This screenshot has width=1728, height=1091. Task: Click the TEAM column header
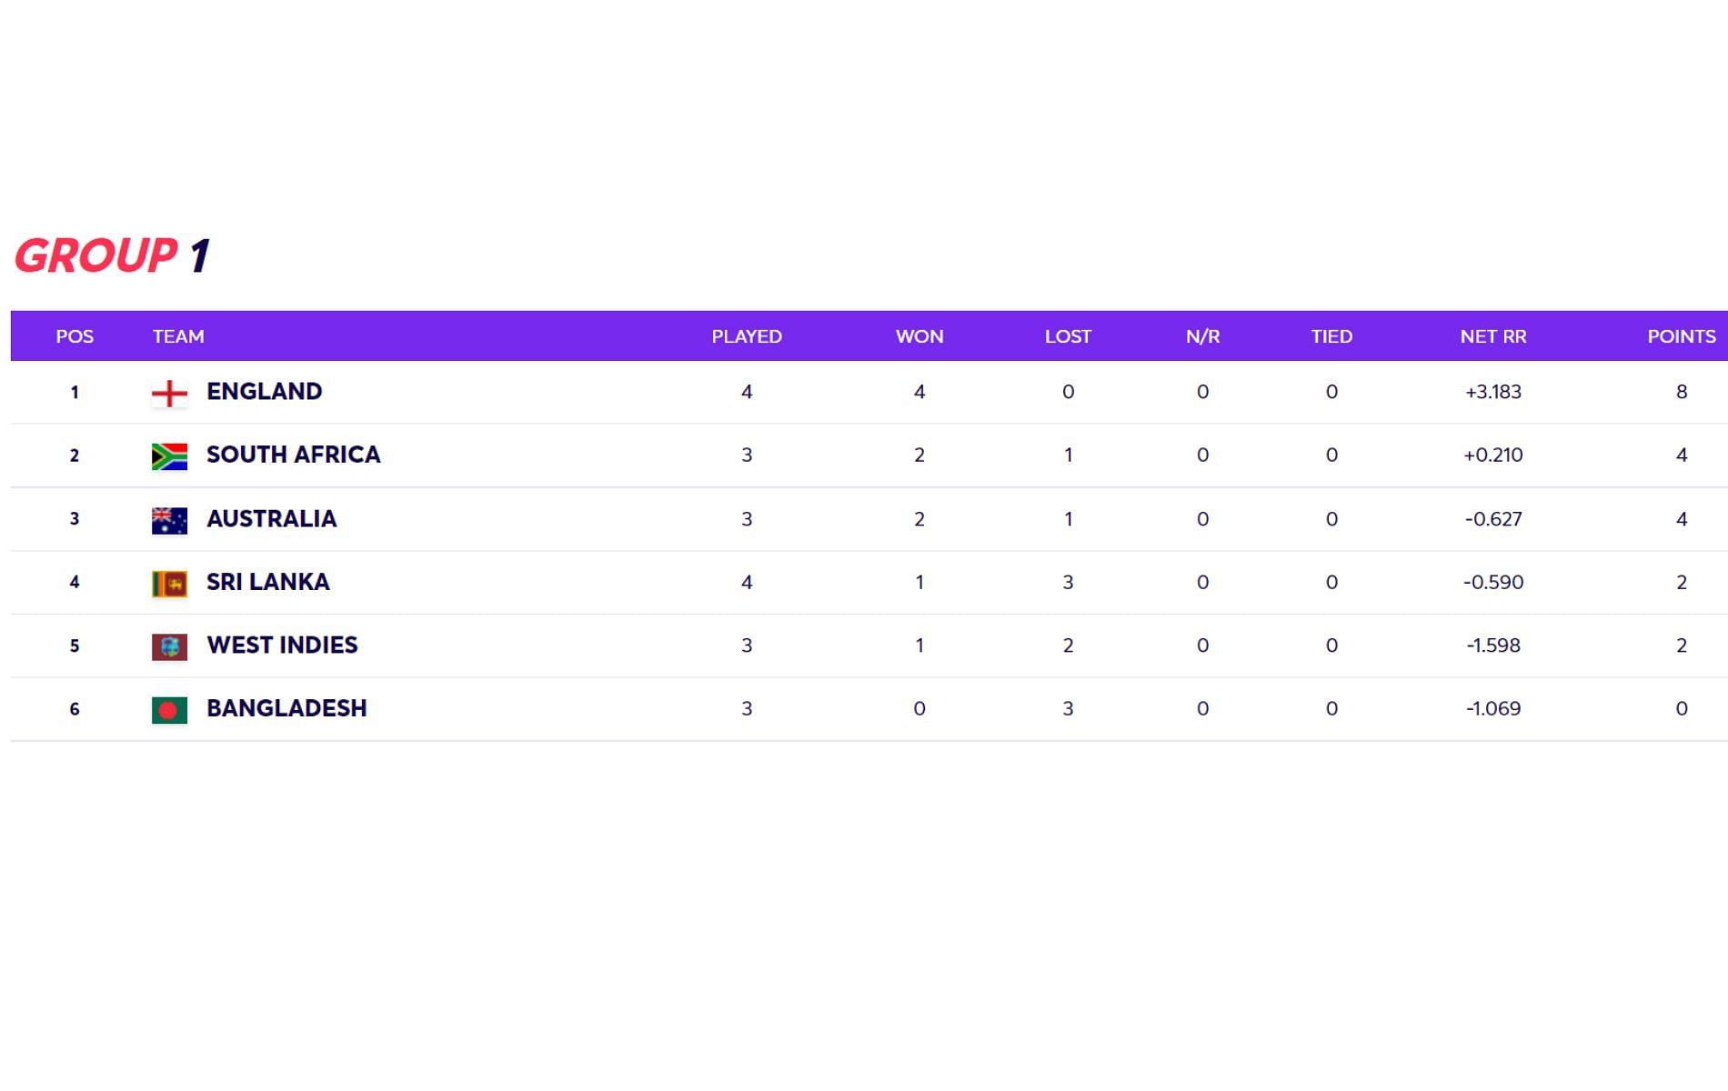178,336
